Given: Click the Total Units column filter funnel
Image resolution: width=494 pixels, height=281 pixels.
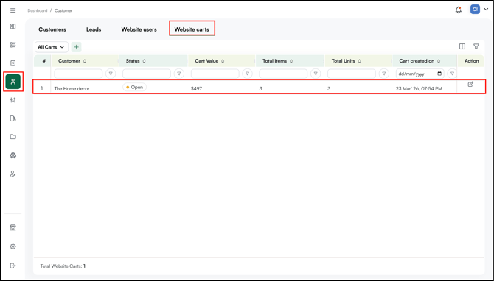Looking at the screenshot, I should click(383, 74).
